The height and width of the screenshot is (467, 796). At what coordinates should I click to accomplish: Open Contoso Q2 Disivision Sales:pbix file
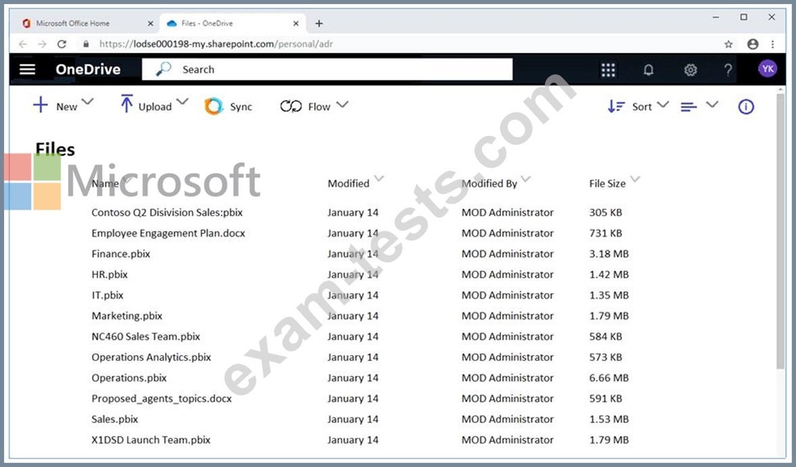pos(167,212)
